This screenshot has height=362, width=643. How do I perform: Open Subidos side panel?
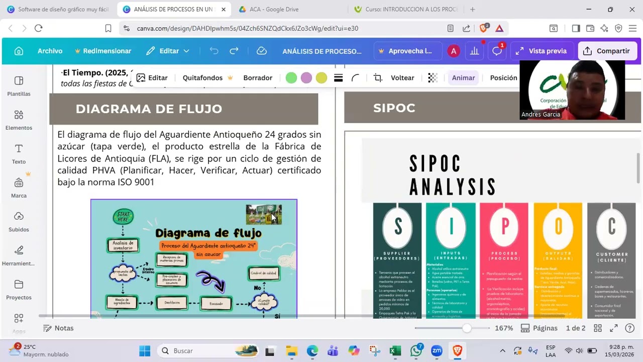pos(19,222)
